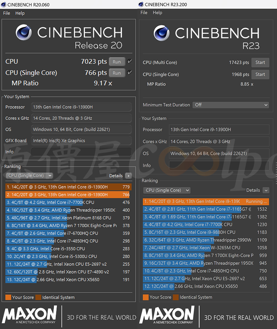The width and height of the screenshot is (277, 329).
Task: Select the Xeon E5-2697 v2 row in R20
Action: (x=69, y=264)
